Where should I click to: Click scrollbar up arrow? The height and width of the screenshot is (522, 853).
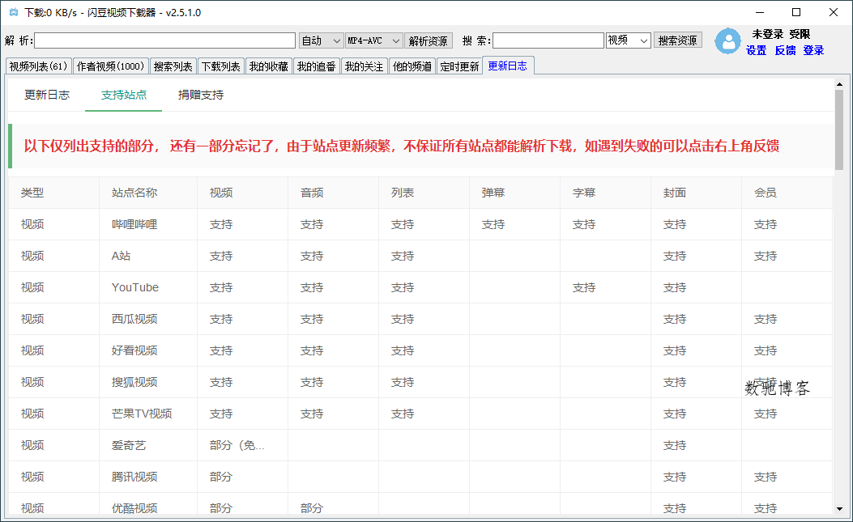(839, 83)
